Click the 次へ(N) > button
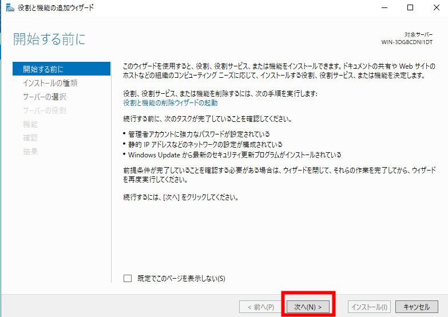The width and height of the screenshot is (448, 317). click(x=308, y=307)
